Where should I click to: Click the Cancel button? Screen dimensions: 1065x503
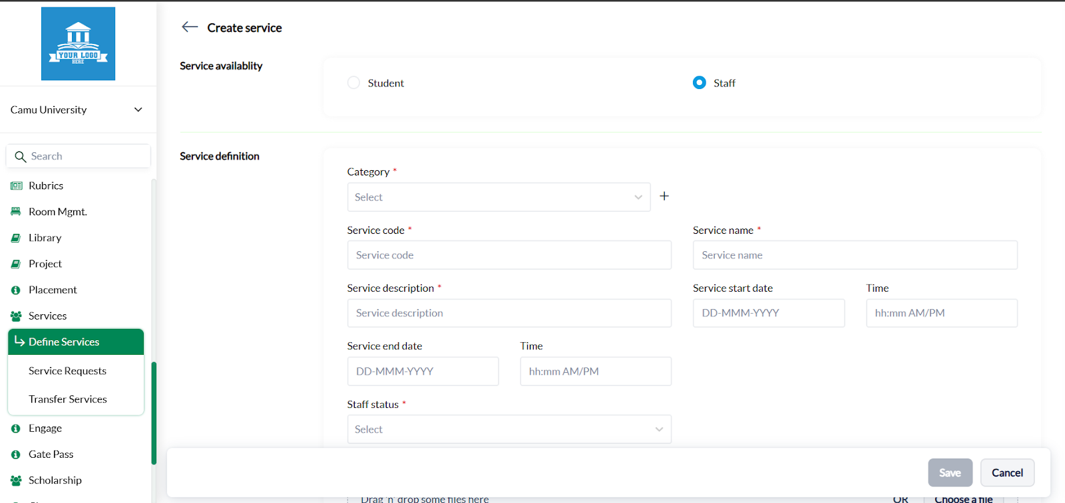pyautogui.click(x=1007, y=472)
